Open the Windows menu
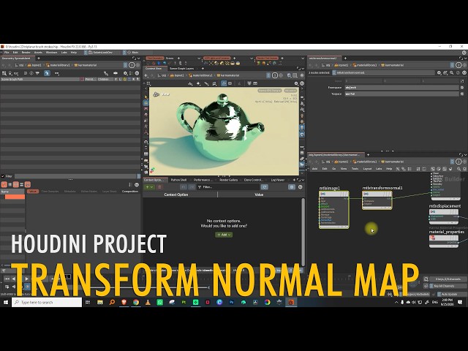The image size is (468, 351). pyautogui.click(x=51, y=53)
